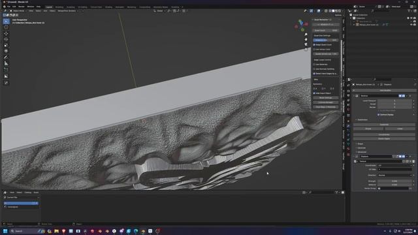Click the viewport pan hand gizmo
The height and width of the screenshot is (235, 418).
click(306, 39)
